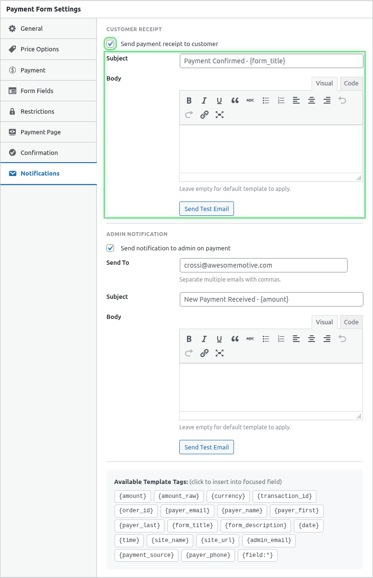The height and width of the screenshot is (578, 373).
Task: Click Send Test Email for customer receipt
Action: 206,208
